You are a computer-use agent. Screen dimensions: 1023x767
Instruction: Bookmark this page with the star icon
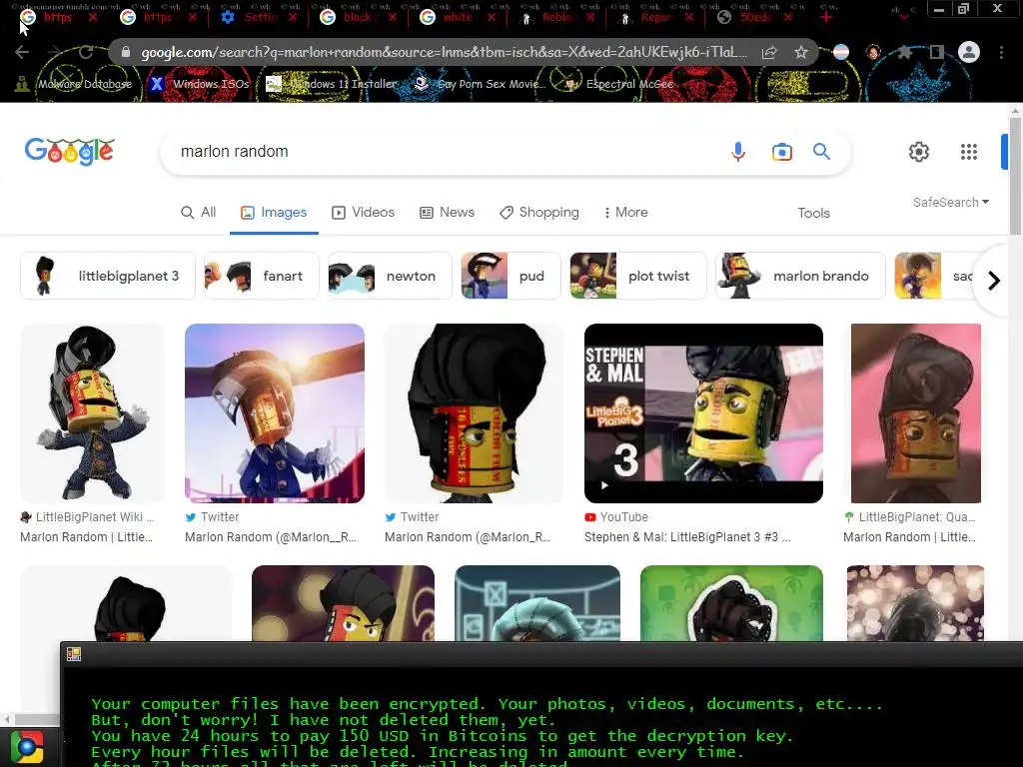coord(801,52)
